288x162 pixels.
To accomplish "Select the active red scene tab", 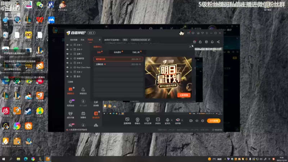I will click(90, 40).
